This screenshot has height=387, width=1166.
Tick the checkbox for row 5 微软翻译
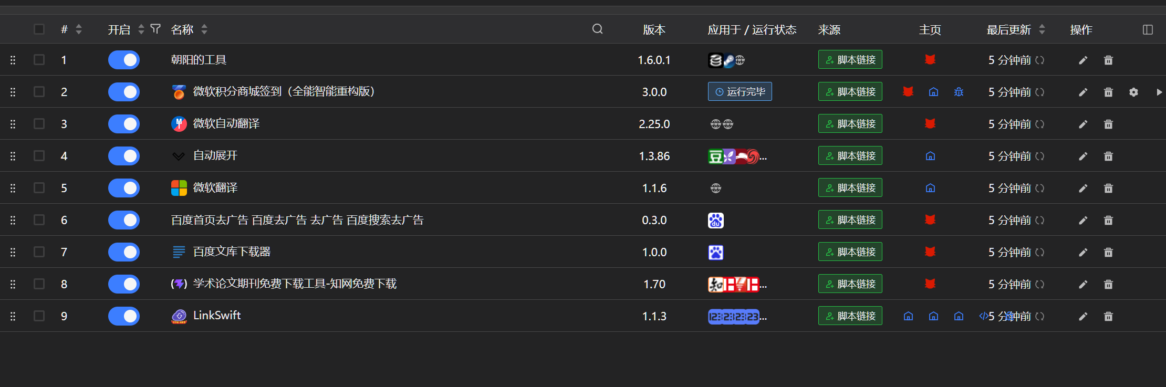(x=39, y=188)
